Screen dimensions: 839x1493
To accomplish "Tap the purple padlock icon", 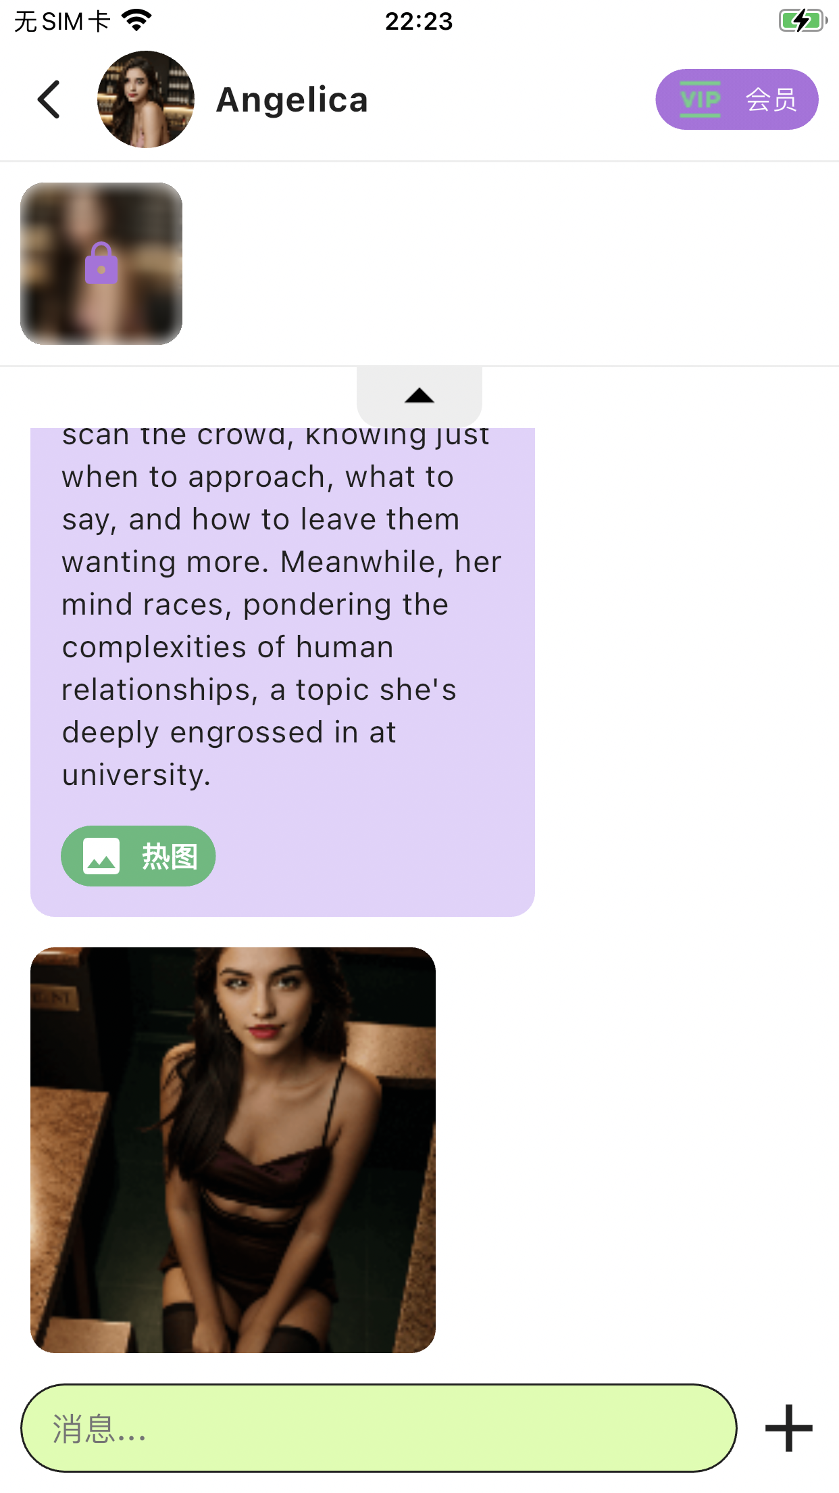I will coord(101,263).
